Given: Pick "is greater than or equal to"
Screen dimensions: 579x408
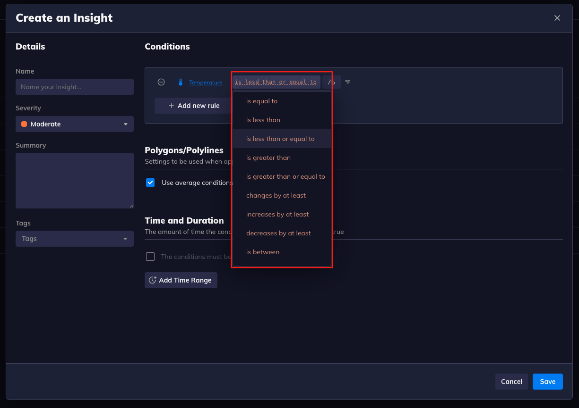Looking at the screenshot, I should click(285, 176).
